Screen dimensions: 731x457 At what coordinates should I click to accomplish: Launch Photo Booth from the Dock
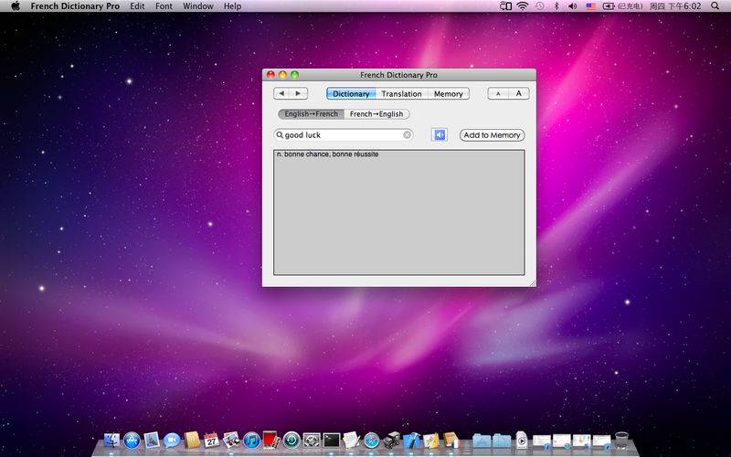[271, 440]
